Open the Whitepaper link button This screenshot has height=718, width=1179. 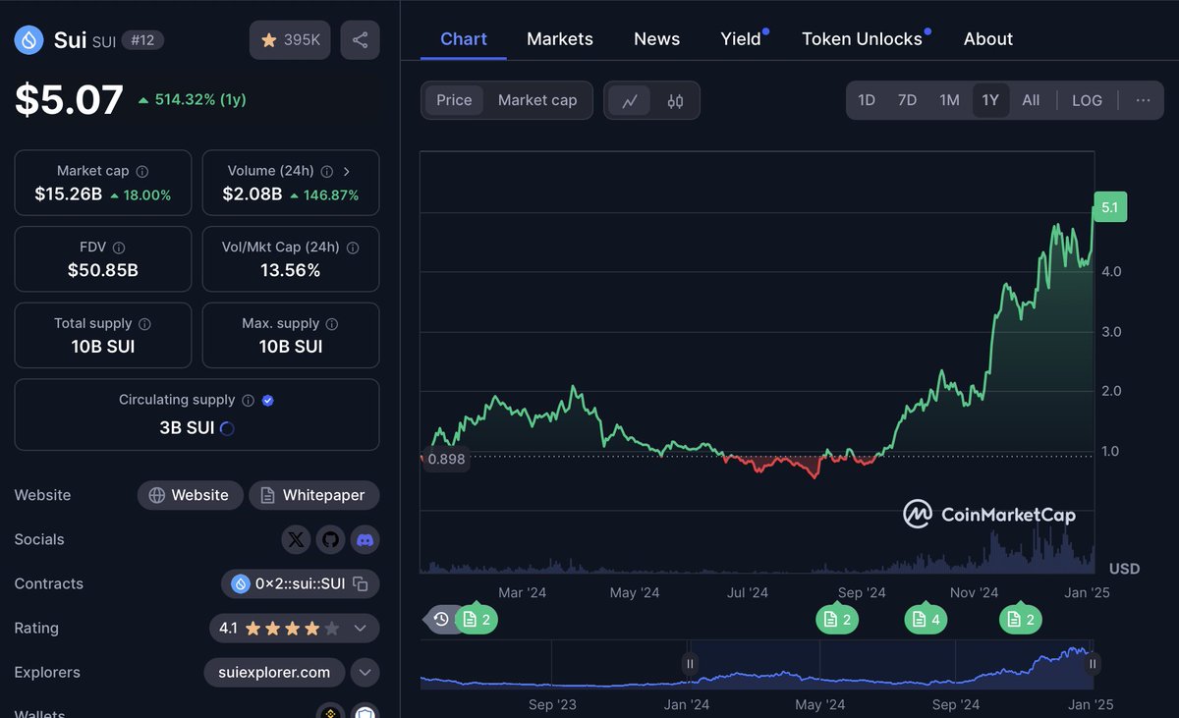click(313, 495)
